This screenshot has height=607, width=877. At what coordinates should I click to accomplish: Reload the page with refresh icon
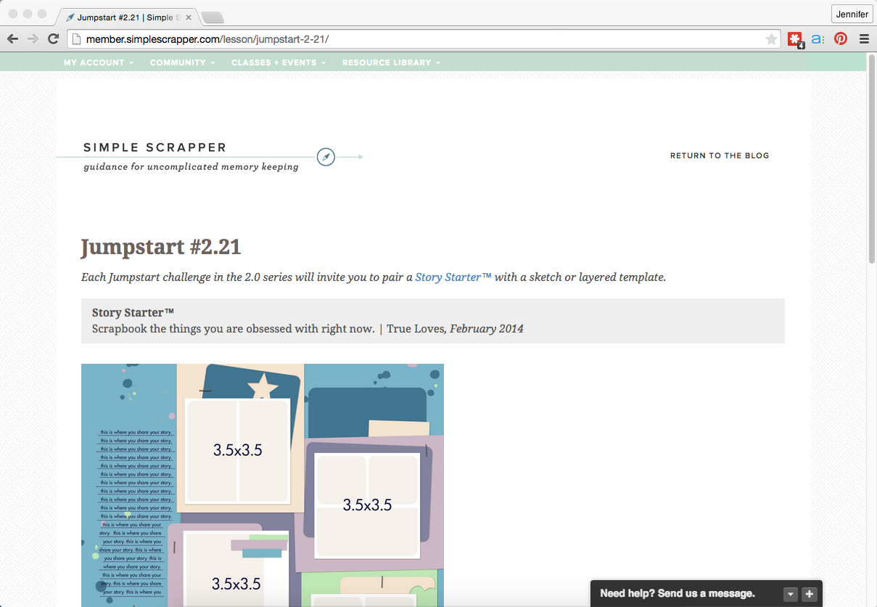tap(53, 39)
